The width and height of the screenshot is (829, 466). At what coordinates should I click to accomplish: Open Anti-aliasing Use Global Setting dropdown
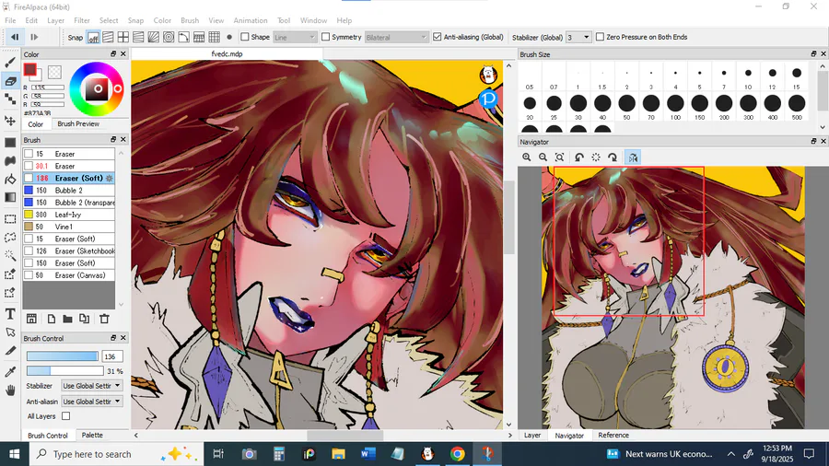91,402
